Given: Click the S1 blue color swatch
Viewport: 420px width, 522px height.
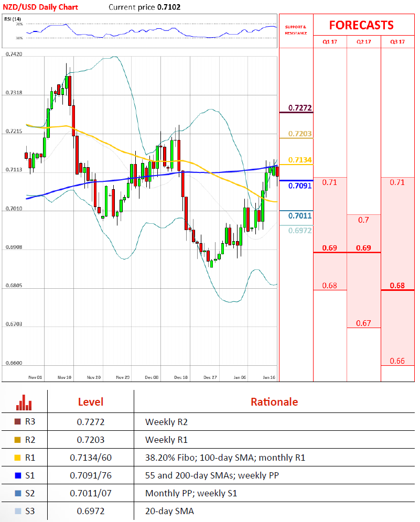Looking at the screenshot, I should 18,475.
